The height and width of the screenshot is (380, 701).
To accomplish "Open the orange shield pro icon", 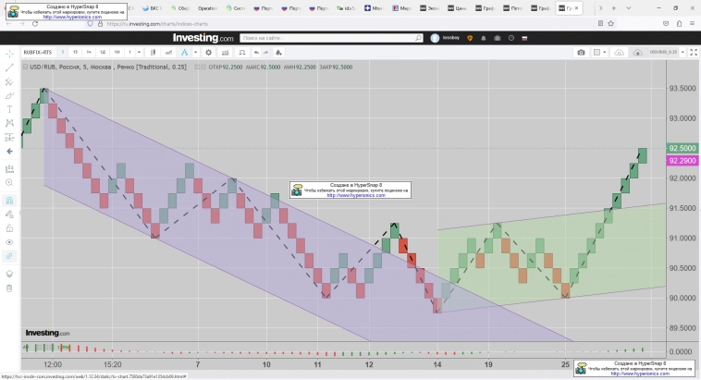I will click(x=470, y=38).
